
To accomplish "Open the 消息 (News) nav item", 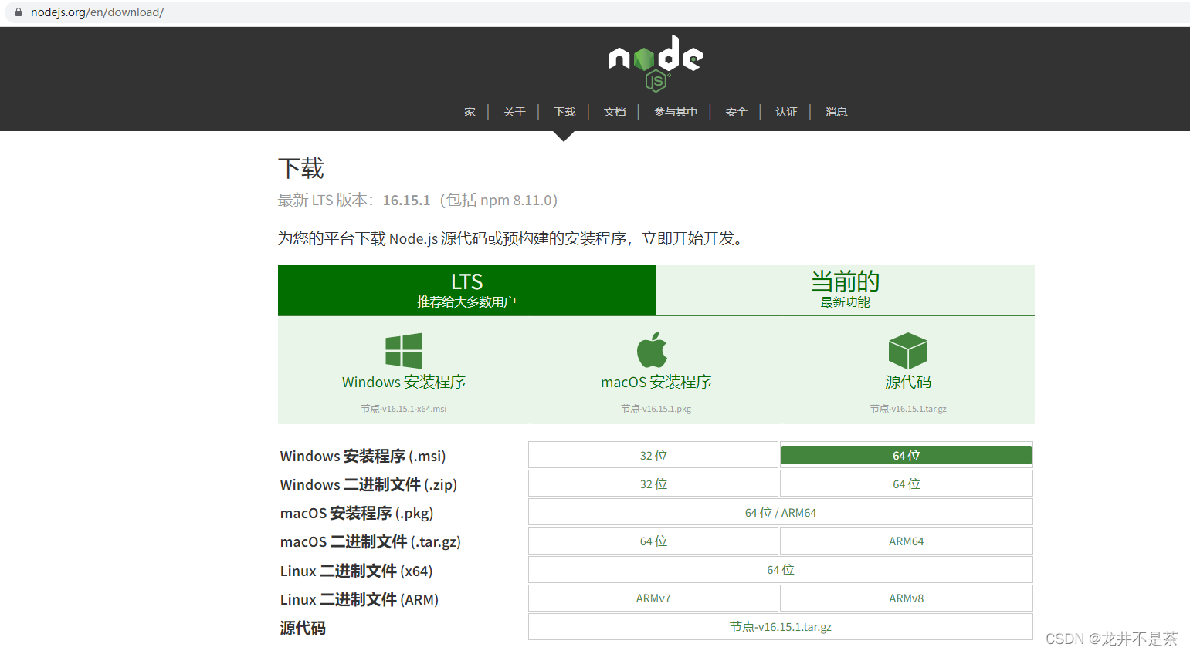I will click(x=836, y=112).
